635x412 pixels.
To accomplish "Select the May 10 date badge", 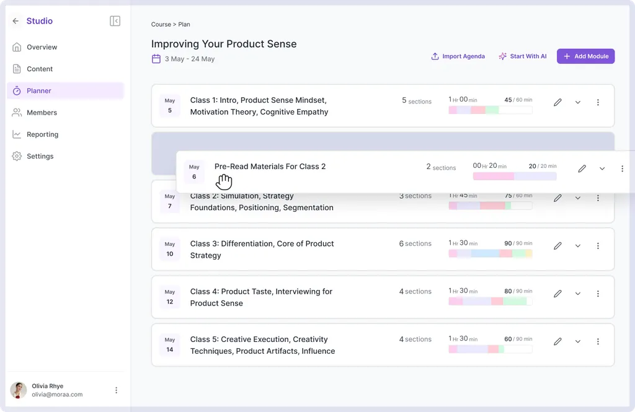I will click(x=170, y=249).
